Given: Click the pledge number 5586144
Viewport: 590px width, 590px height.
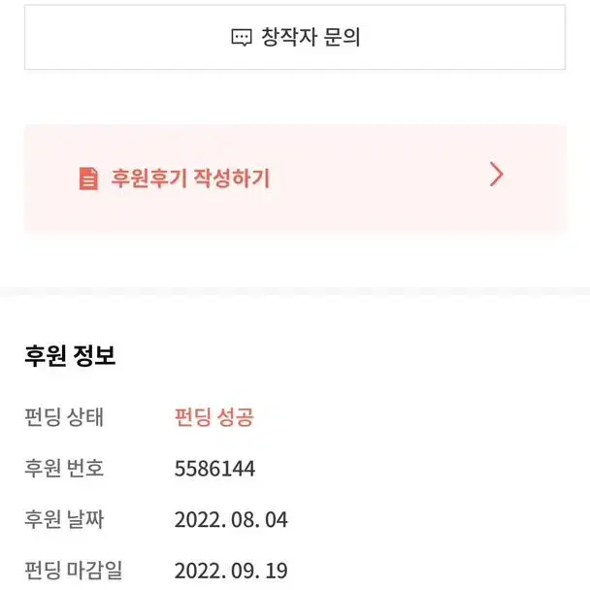Looking at the screenshot, I should pos(214,469).
